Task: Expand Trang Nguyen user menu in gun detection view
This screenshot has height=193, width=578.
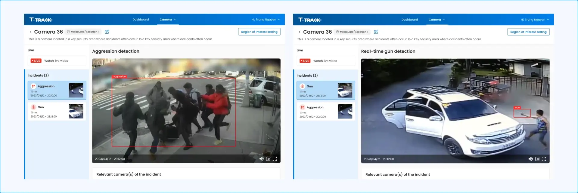Action: pos(535,20)
